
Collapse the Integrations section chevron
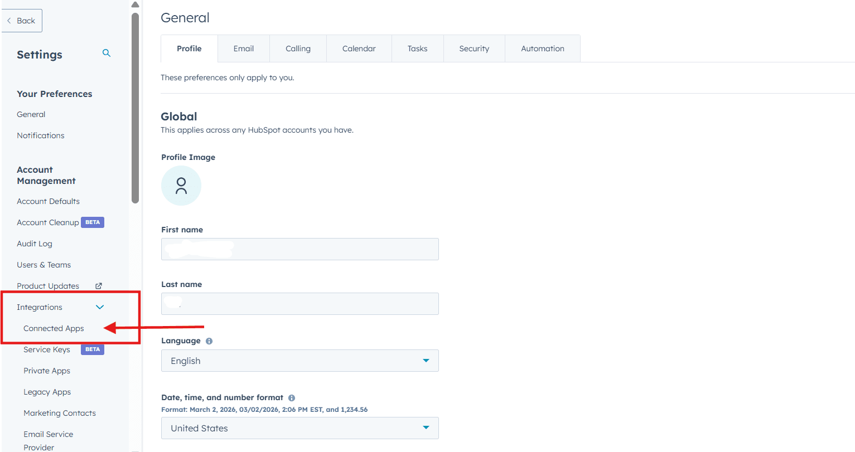click(x=100, y=307)
